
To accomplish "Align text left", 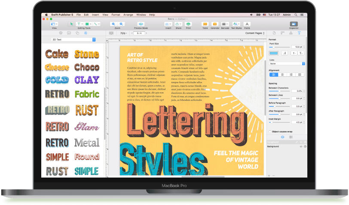I will [x=274, y=75].
